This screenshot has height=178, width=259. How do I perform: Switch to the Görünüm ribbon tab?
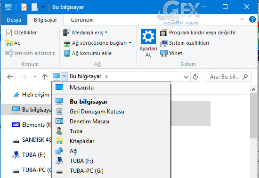(82, 20)
